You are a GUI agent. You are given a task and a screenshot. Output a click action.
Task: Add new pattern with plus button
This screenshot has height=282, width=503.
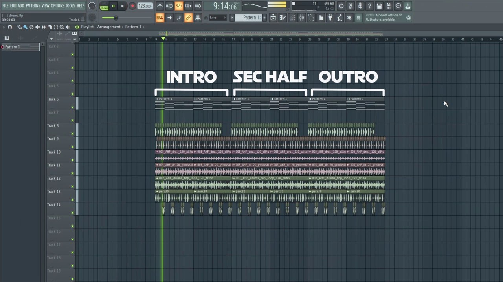click(264, 18)
